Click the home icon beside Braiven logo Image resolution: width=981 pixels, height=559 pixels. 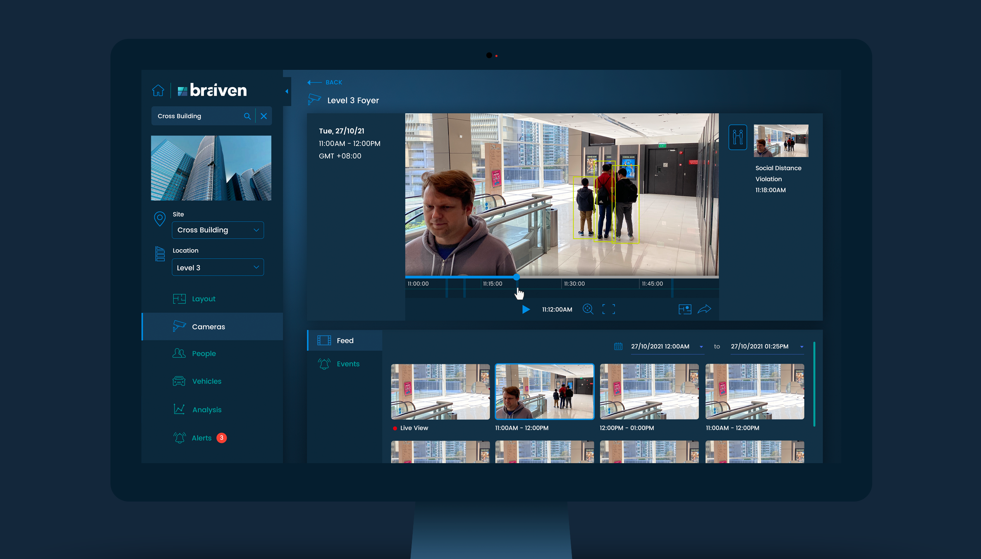click(158, 90)
